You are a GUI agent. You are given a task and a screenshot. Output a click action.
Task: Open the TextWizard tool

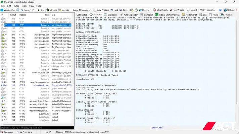(177, 10)
